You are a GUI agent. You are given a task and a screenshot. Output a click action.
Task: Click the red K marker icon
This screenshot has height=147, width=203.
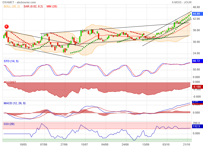point(7,27)
